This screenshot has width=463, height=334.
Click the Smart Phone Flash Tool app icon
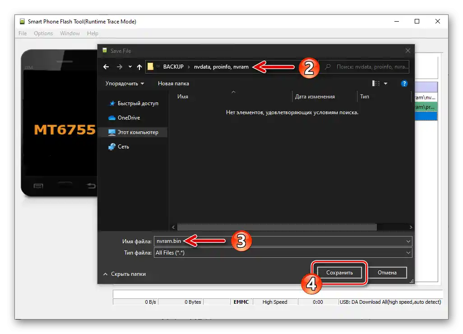[22, 21]
